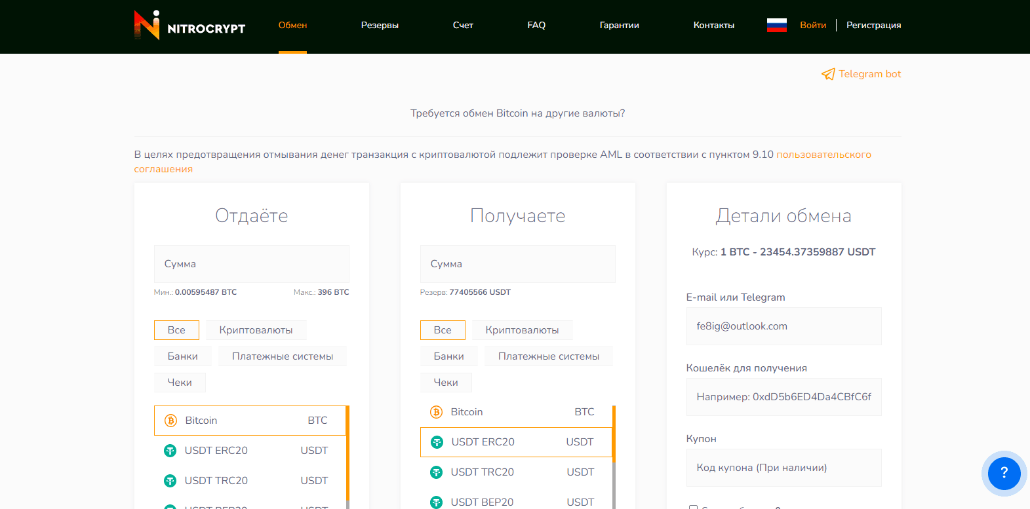This screenshot has height=509, width=1030.
Task: Select Bitcoin icon in Получаете list
Action: pos(436,412)
